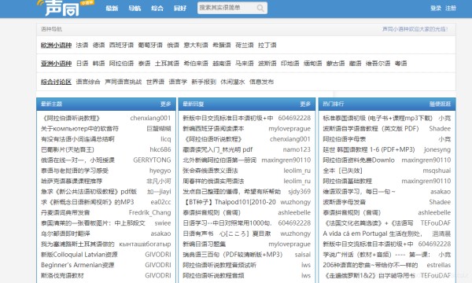Click the 登录 login link
The width and height of the screenshot is (472, 283).
tap(436, 9)
